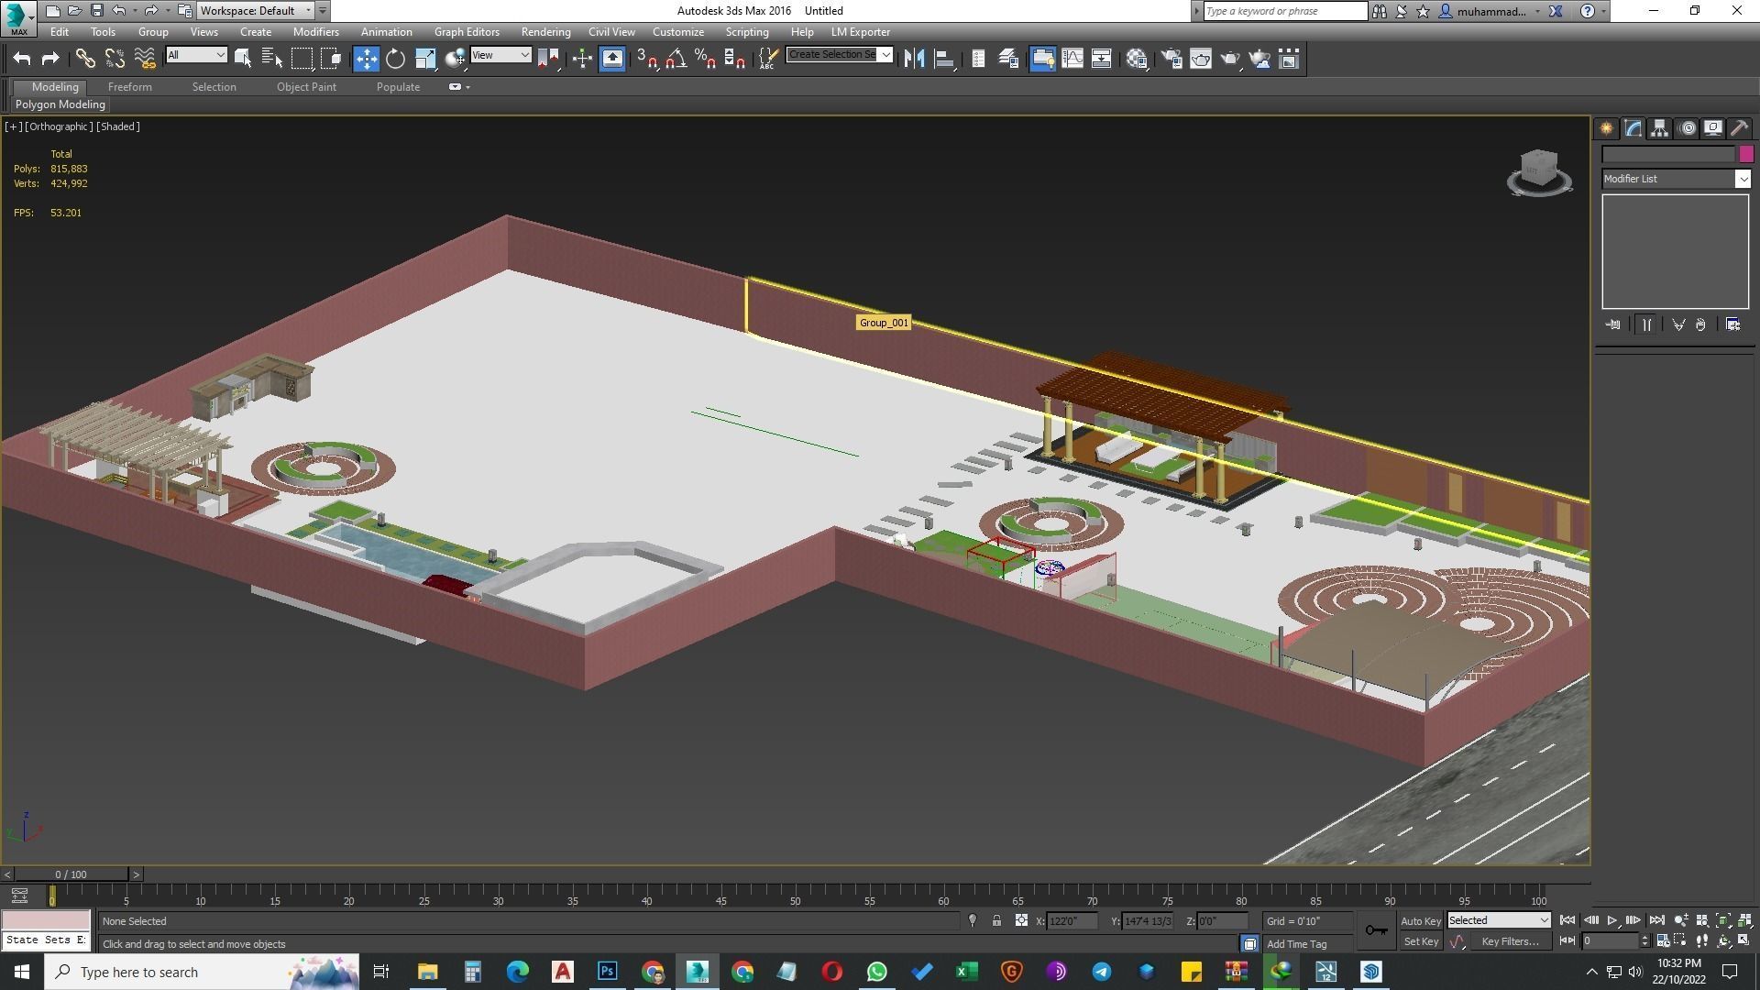The width and height of the screenshot is (1760, 990).
Task: Click the Render Setup icon
Action: (1171, 60)
